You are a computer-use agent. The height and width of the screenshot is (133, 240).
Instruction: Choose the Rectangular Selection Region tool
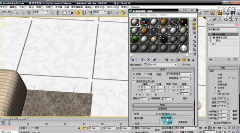point(65,13)
